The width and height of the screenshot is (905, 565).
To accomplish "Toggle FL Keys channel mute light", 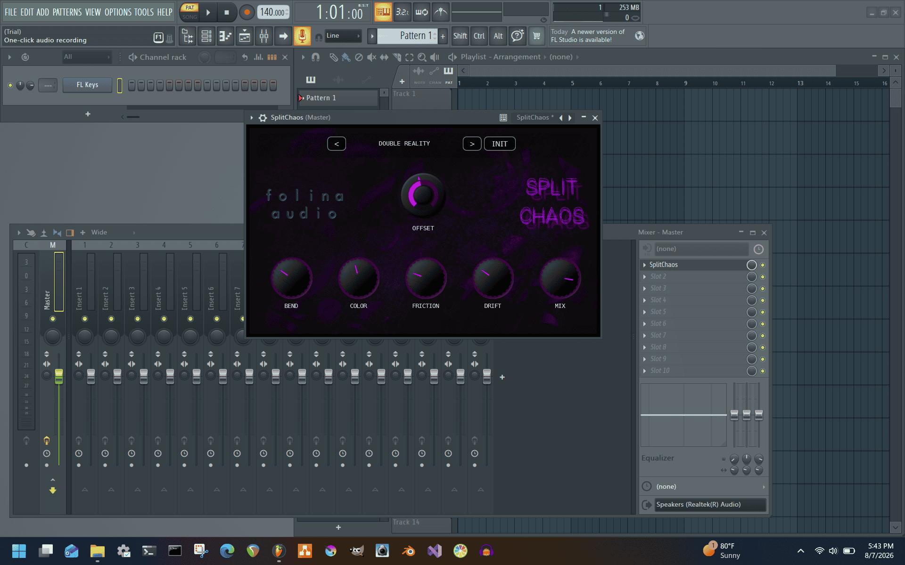I will (10, 85).
